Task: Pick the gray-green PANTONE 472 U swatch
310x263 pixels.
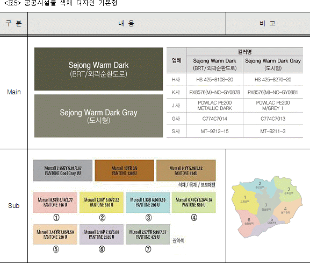Action: pyautogui.click(x=148, y=234)
